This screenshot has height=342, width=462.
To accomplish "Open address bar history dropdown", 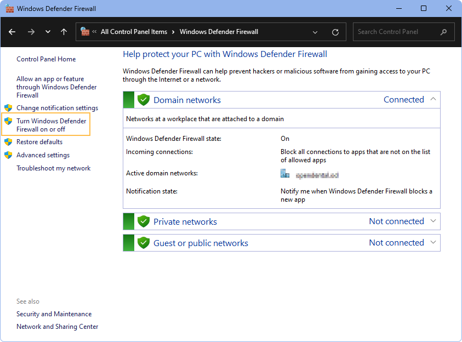I will tap(315, 32).
